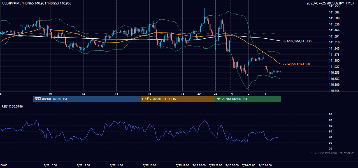This screenshot has width=358, height=168.
Task: Click RSI scale value 70
Action: [x=330, y=120]
